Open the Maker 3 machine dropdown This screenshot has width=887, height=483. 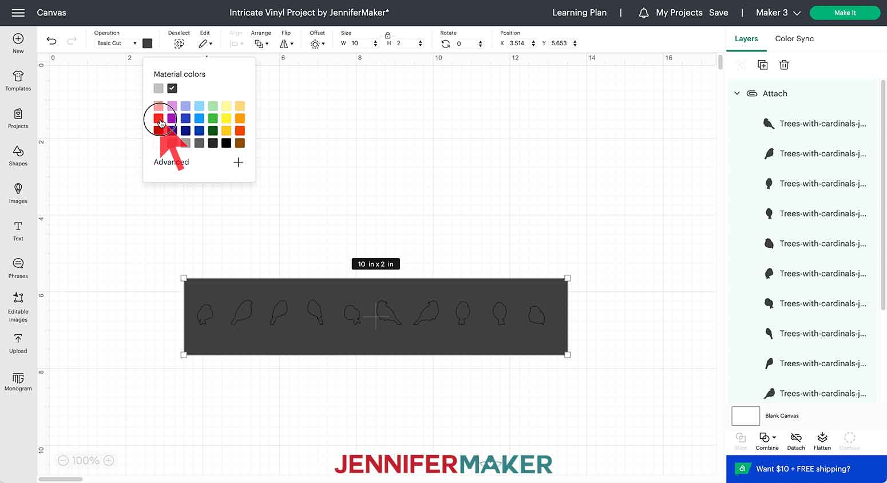coord(778,13)
